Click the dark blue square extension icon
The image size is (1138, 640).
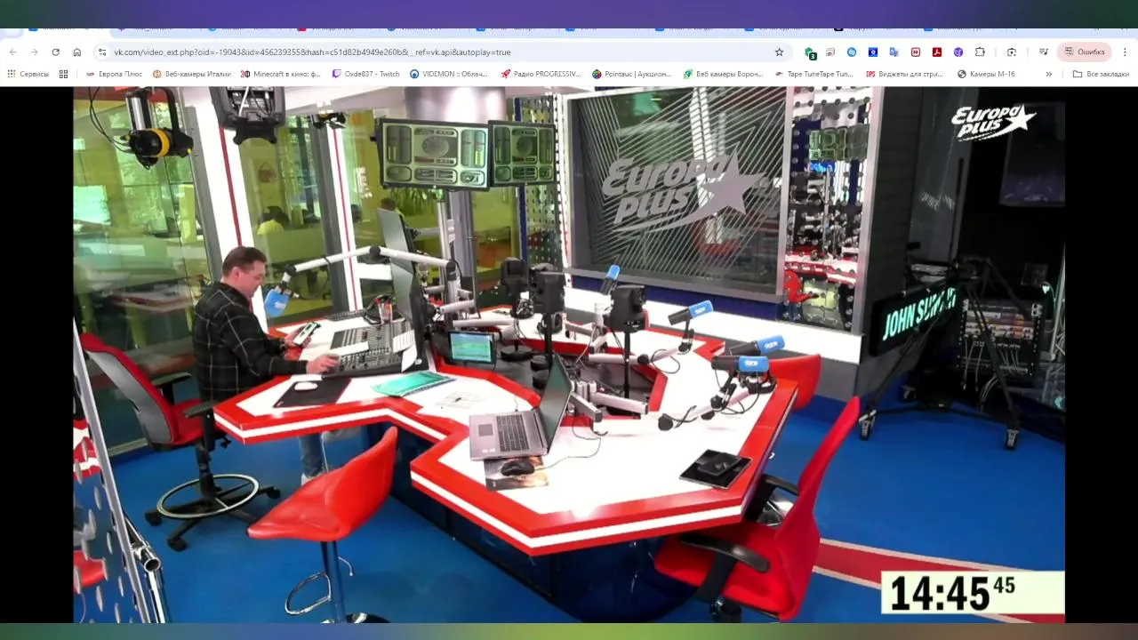[873, 52]
